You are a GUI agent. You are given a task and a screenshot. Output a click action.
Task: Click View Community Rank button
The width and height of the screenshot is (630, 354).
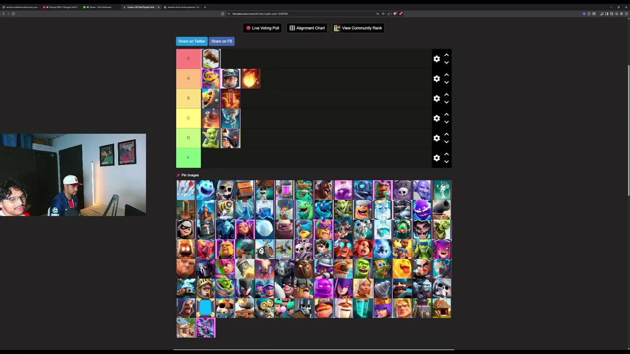(358, 28)
